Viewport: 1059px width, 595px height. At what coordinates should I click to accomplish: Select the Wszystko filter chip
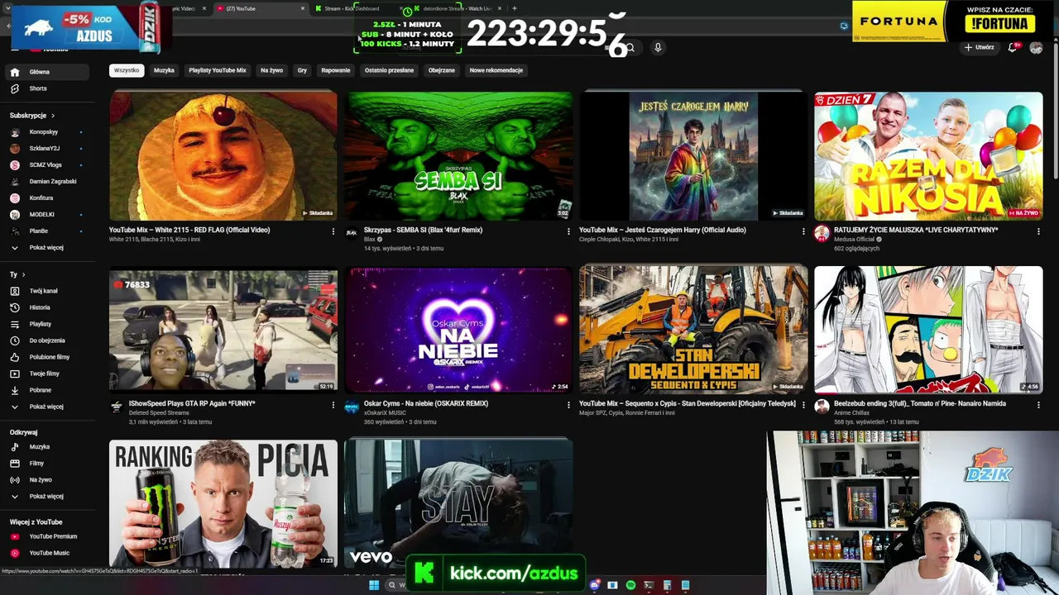click(x=127, y=70)
